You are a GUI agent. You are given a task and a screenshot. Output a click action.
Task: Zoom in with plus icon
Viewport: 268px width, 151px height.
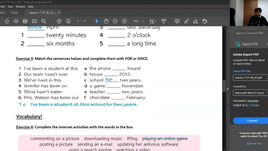(x=124, y=21)
